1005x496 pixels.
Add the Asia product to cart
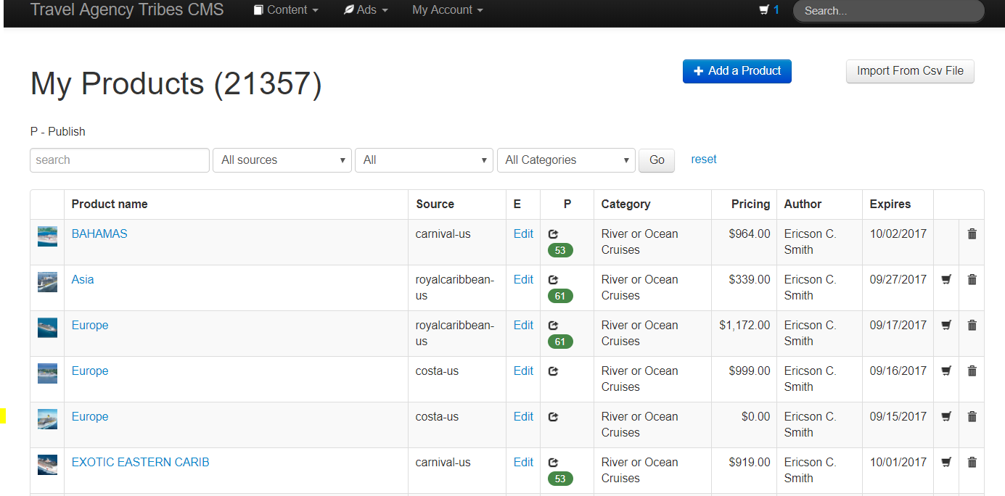[x=946, y=280]
